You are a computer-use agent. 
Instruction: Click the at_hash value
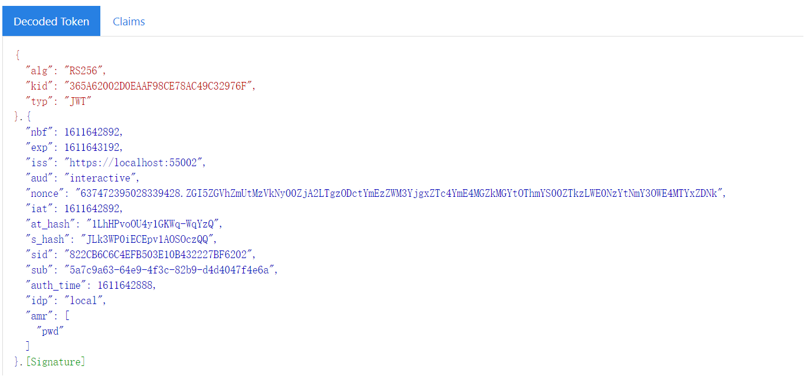(153, 224)
